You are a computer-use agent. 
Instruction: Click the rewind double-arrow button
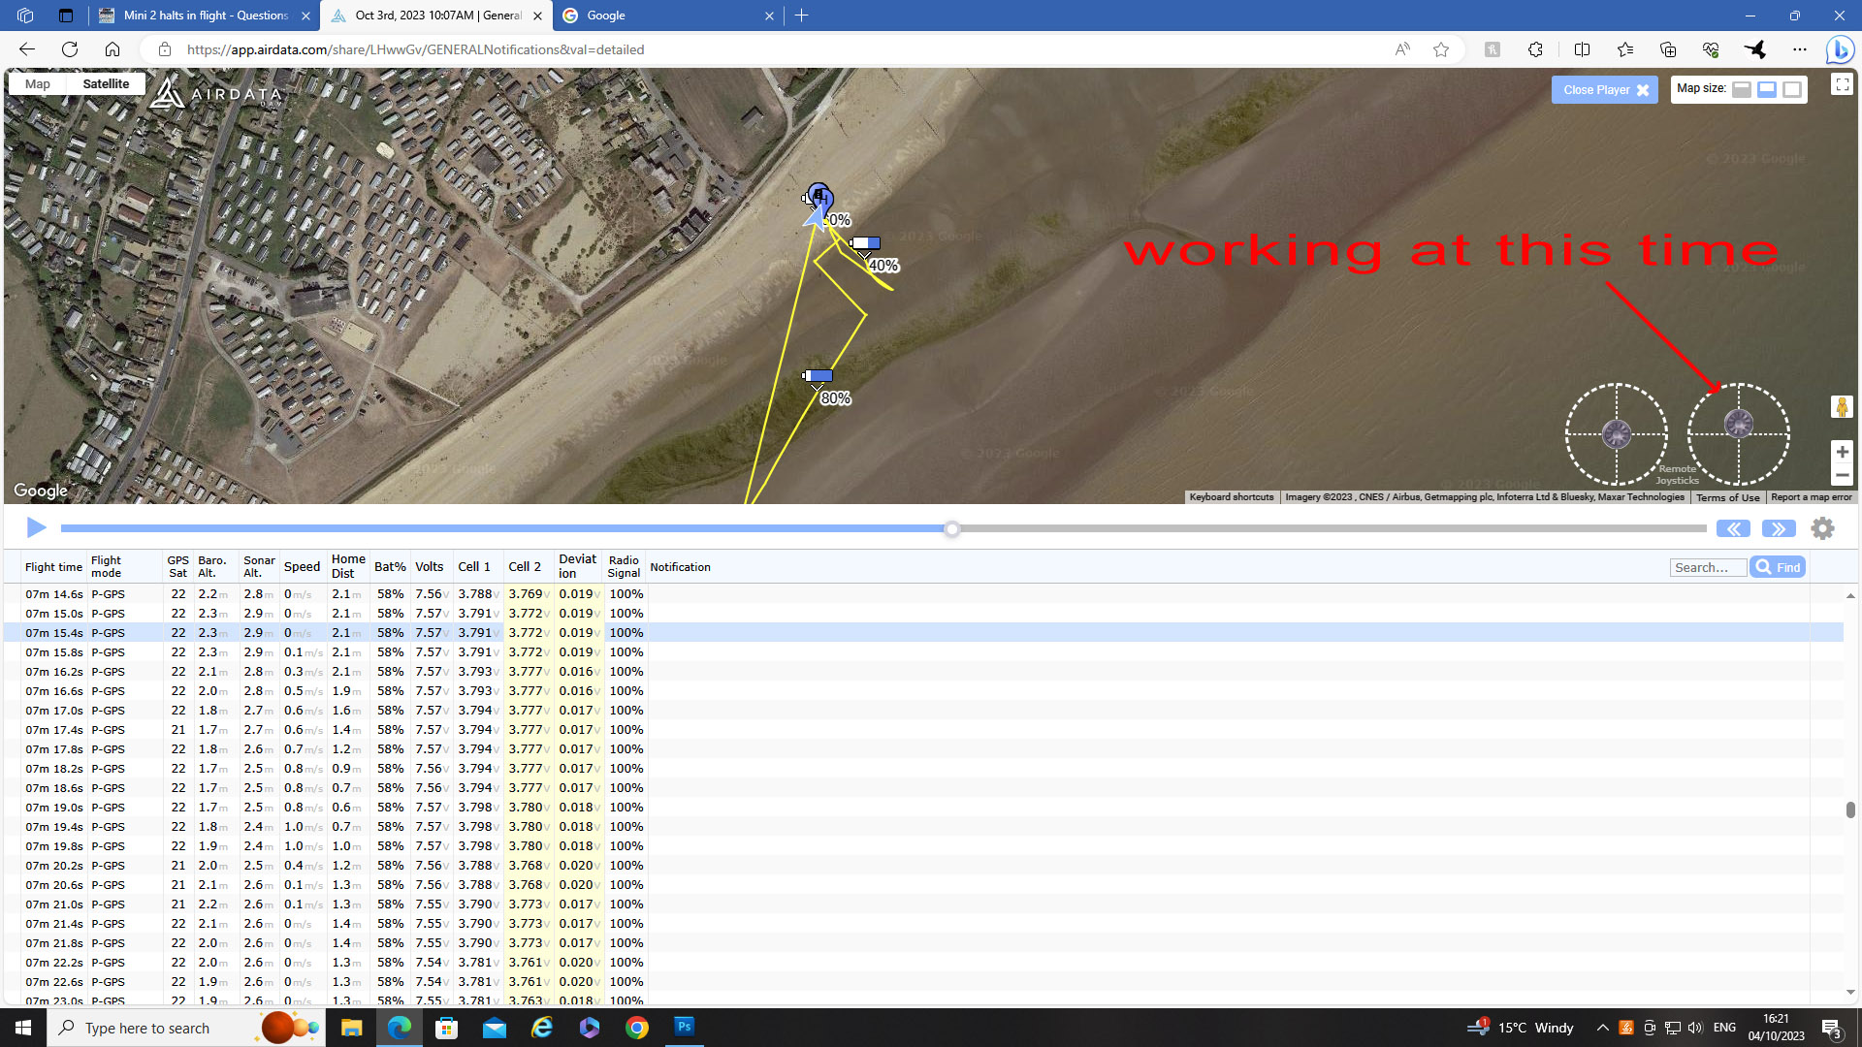coord(1733,528)
